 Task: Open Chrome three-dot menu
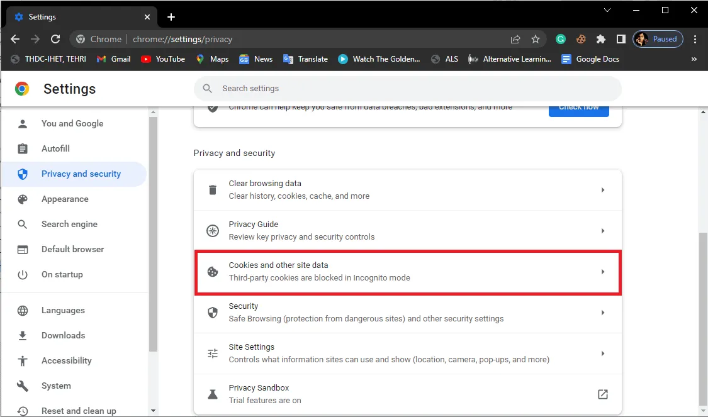(695, 39)
